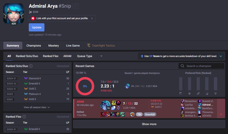Click the second item icon in match
Image resolution: width=228 pixels, height=134 pixels.
pos(108,114)
